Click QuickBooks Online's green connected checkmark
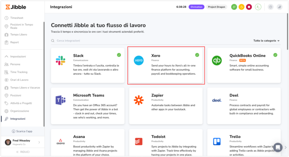289x157 pixels. tap(275, 55)
